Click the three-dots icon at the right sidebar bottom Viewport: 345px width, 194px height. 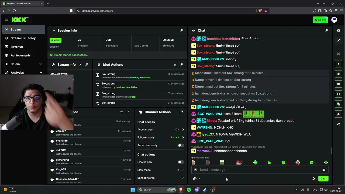(339, 124)
